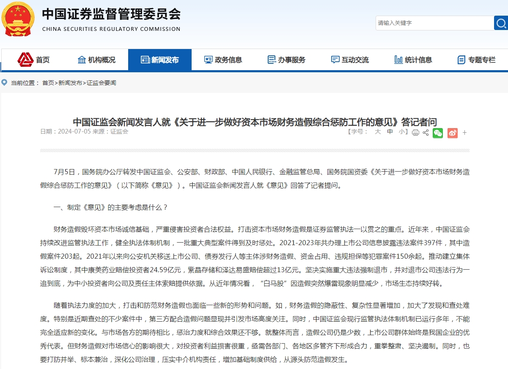Image resolution: width=508 pixels, height=369 pixels.
Task: Click the article headline about 财务造假综合惩防
Action: click(255, 122)
